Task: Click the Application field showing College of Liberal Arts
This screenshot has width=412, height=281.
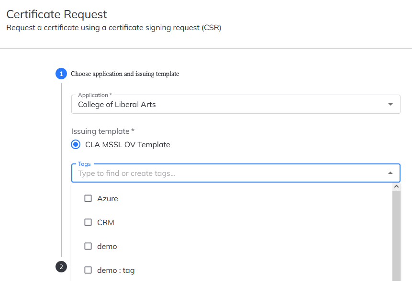Action: coord(191,104)
